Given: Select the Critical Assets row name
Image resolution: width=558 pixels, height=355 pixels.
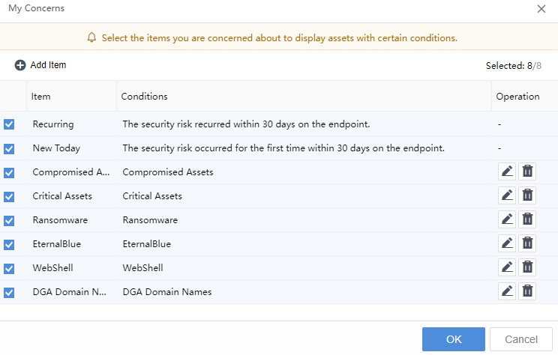Looking at the screenshot, I should click(62, 196).
